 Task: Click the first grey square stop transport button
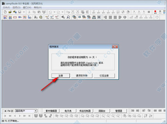[110, 17]
